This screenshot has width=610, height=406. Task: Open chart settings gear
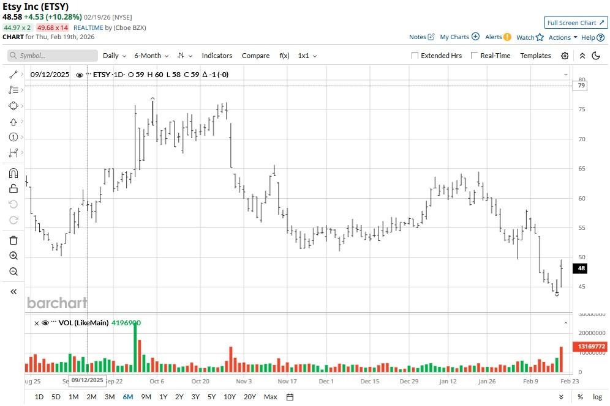(x=565, y=56)
